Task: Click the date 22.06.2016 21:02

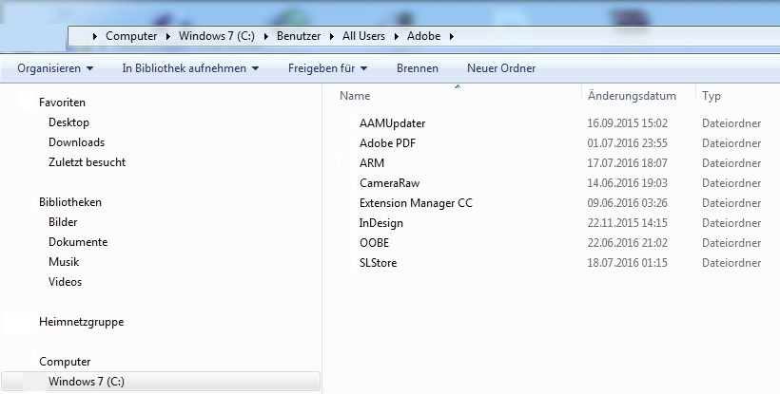Action: [627, 243]
